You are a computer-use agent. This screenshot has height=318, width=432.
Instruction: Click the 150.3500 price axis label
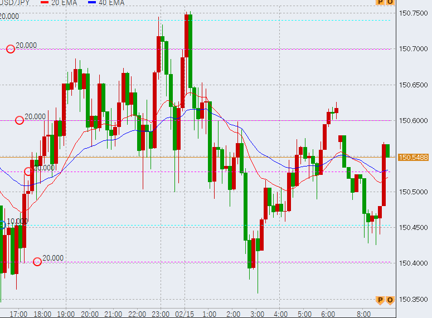pos(414,300)
